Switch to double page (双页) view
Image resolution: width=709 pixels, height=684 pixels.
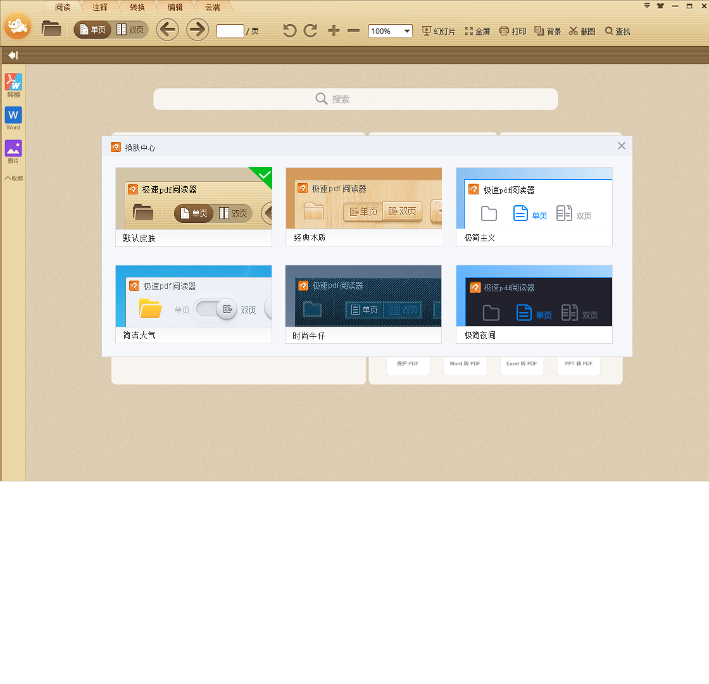(130, 30)
